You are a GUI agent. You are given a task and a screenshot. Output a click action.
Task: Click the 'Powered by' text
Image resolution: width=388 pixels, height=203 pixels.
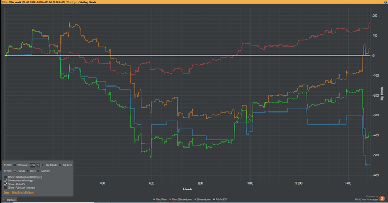[x=372, y=196]
